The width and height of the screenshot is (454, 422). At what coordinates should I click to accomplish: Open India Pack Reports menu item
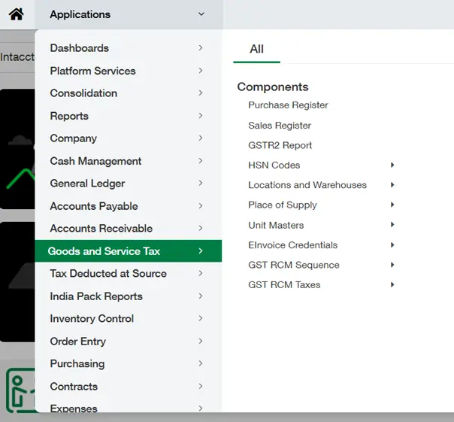point(96,296)
